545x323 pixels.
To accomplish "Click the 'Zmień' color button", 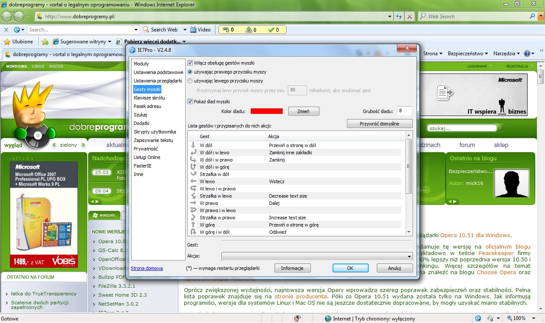I will coord(304,111).
